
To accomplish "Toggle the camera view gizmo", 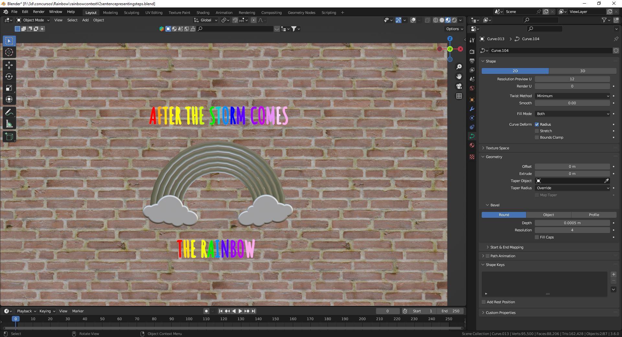I will pyautogui.click(x=459, y=86).
